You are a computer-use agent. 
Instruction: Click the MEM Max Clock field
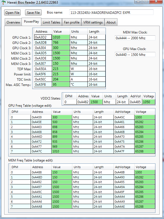coord(135,38)
